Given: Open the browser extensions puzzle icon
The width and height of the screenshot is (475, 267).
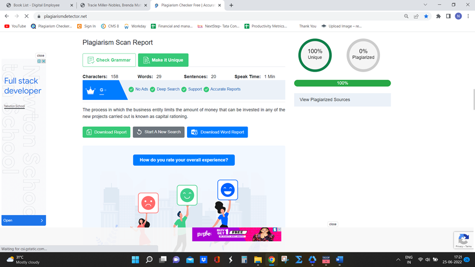Looking at the screenshot, I should 438,16.
